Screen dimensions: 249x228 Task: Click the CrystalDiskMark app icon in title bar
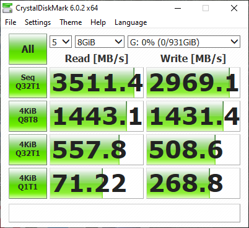point(7,8)
